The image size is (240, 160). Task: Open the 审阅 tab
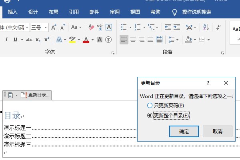(x=115, y=12)
